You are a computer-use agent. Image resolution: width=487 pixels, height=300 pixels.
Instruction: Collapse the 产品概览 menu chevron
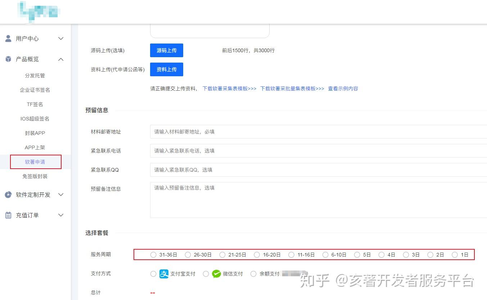pyautogui.click(x=61, y=59)
